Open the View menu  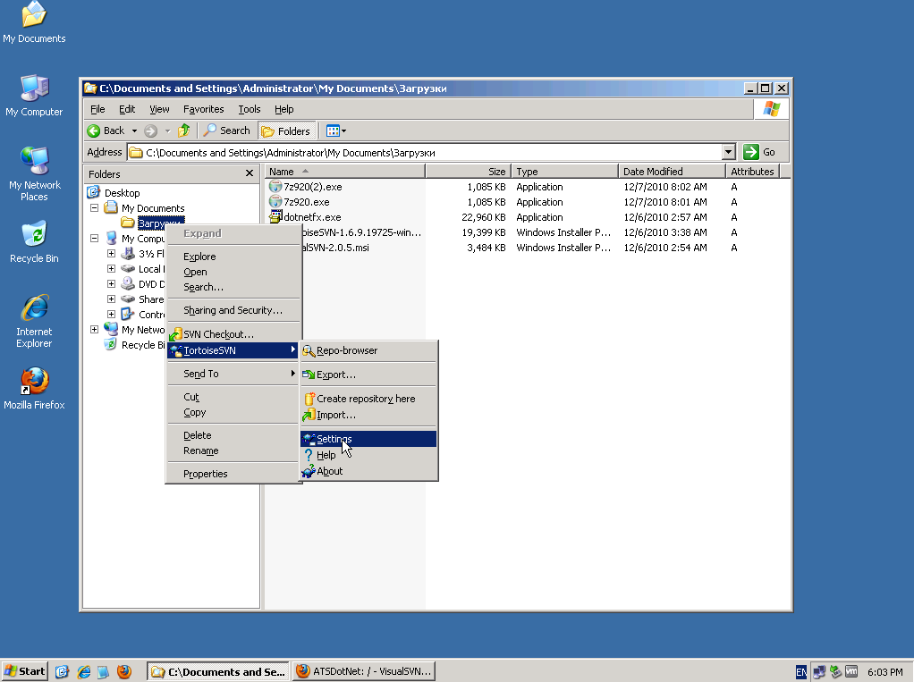click(x=159, y=109)
